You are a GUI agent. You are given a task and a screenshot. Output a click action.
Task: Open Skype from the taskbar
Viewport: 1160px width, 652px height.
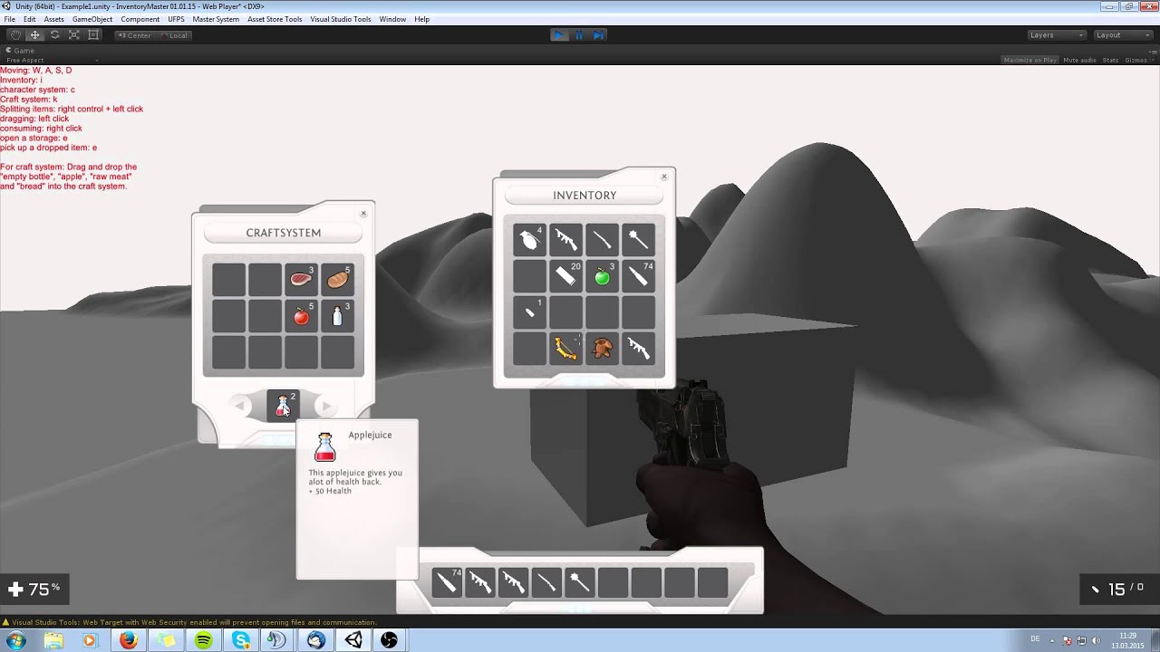pyautogui.click(x=240, y=640)
